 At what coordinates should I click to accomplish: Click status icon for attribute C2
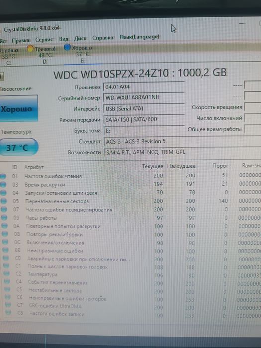[x=7, y=274]
